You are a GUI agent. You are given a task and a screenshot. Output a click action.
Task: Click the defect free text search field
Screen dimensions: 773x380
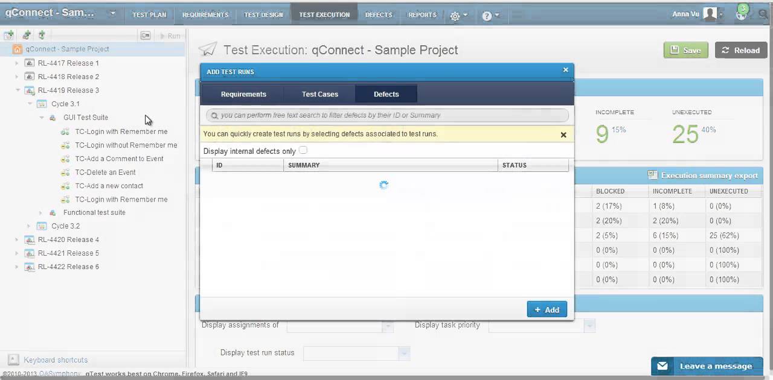point(387,115)
